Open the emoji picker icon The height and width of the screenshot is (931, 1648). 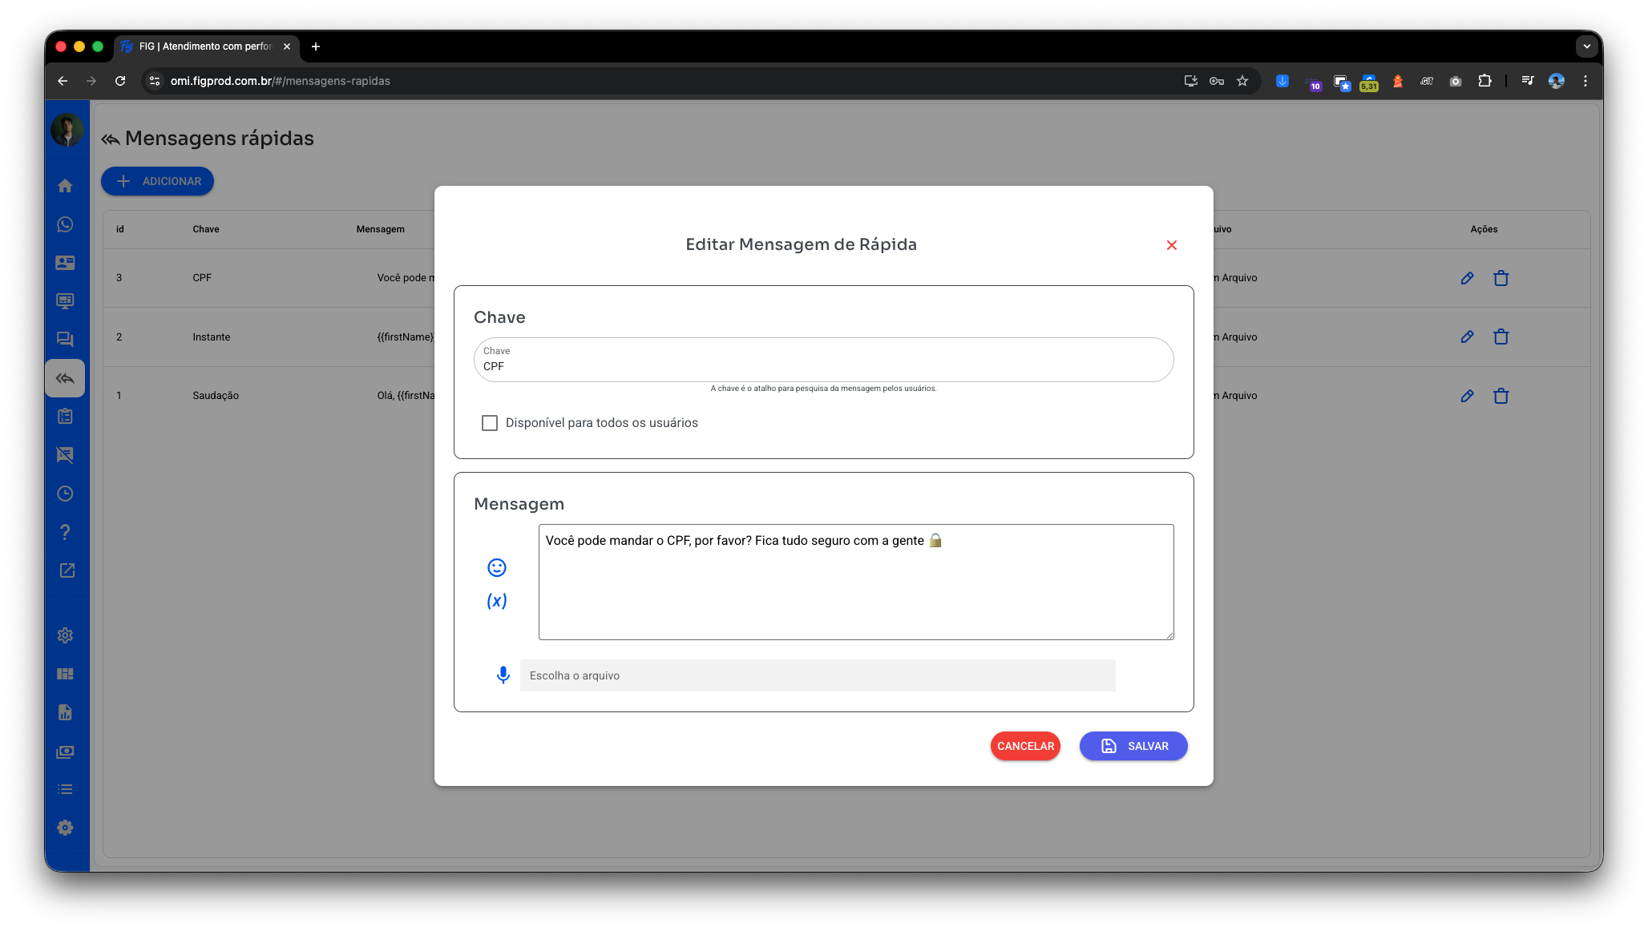[497, 568]
